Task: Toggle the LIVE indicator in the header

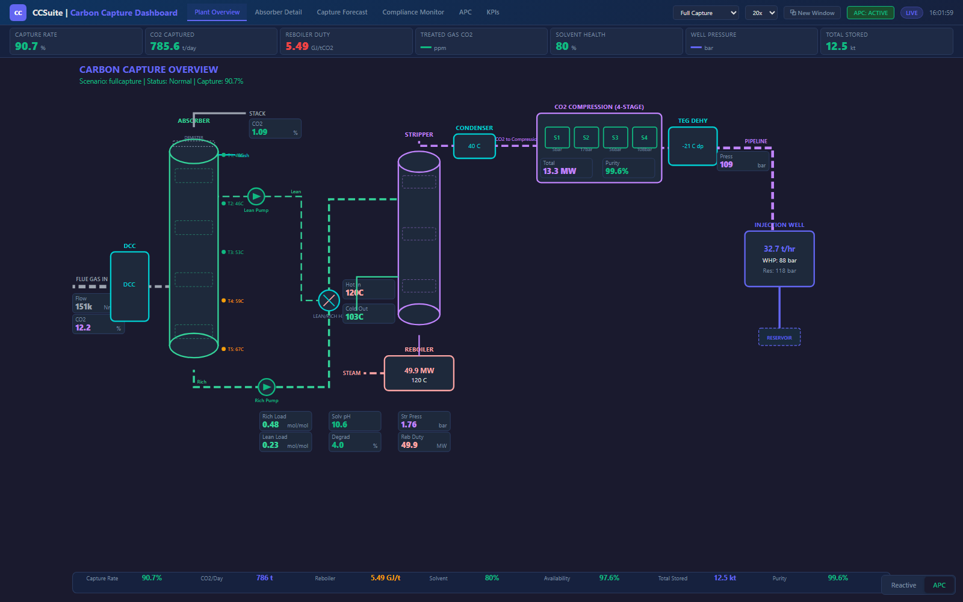Action: pyautogui.click(x=911, y=12)
